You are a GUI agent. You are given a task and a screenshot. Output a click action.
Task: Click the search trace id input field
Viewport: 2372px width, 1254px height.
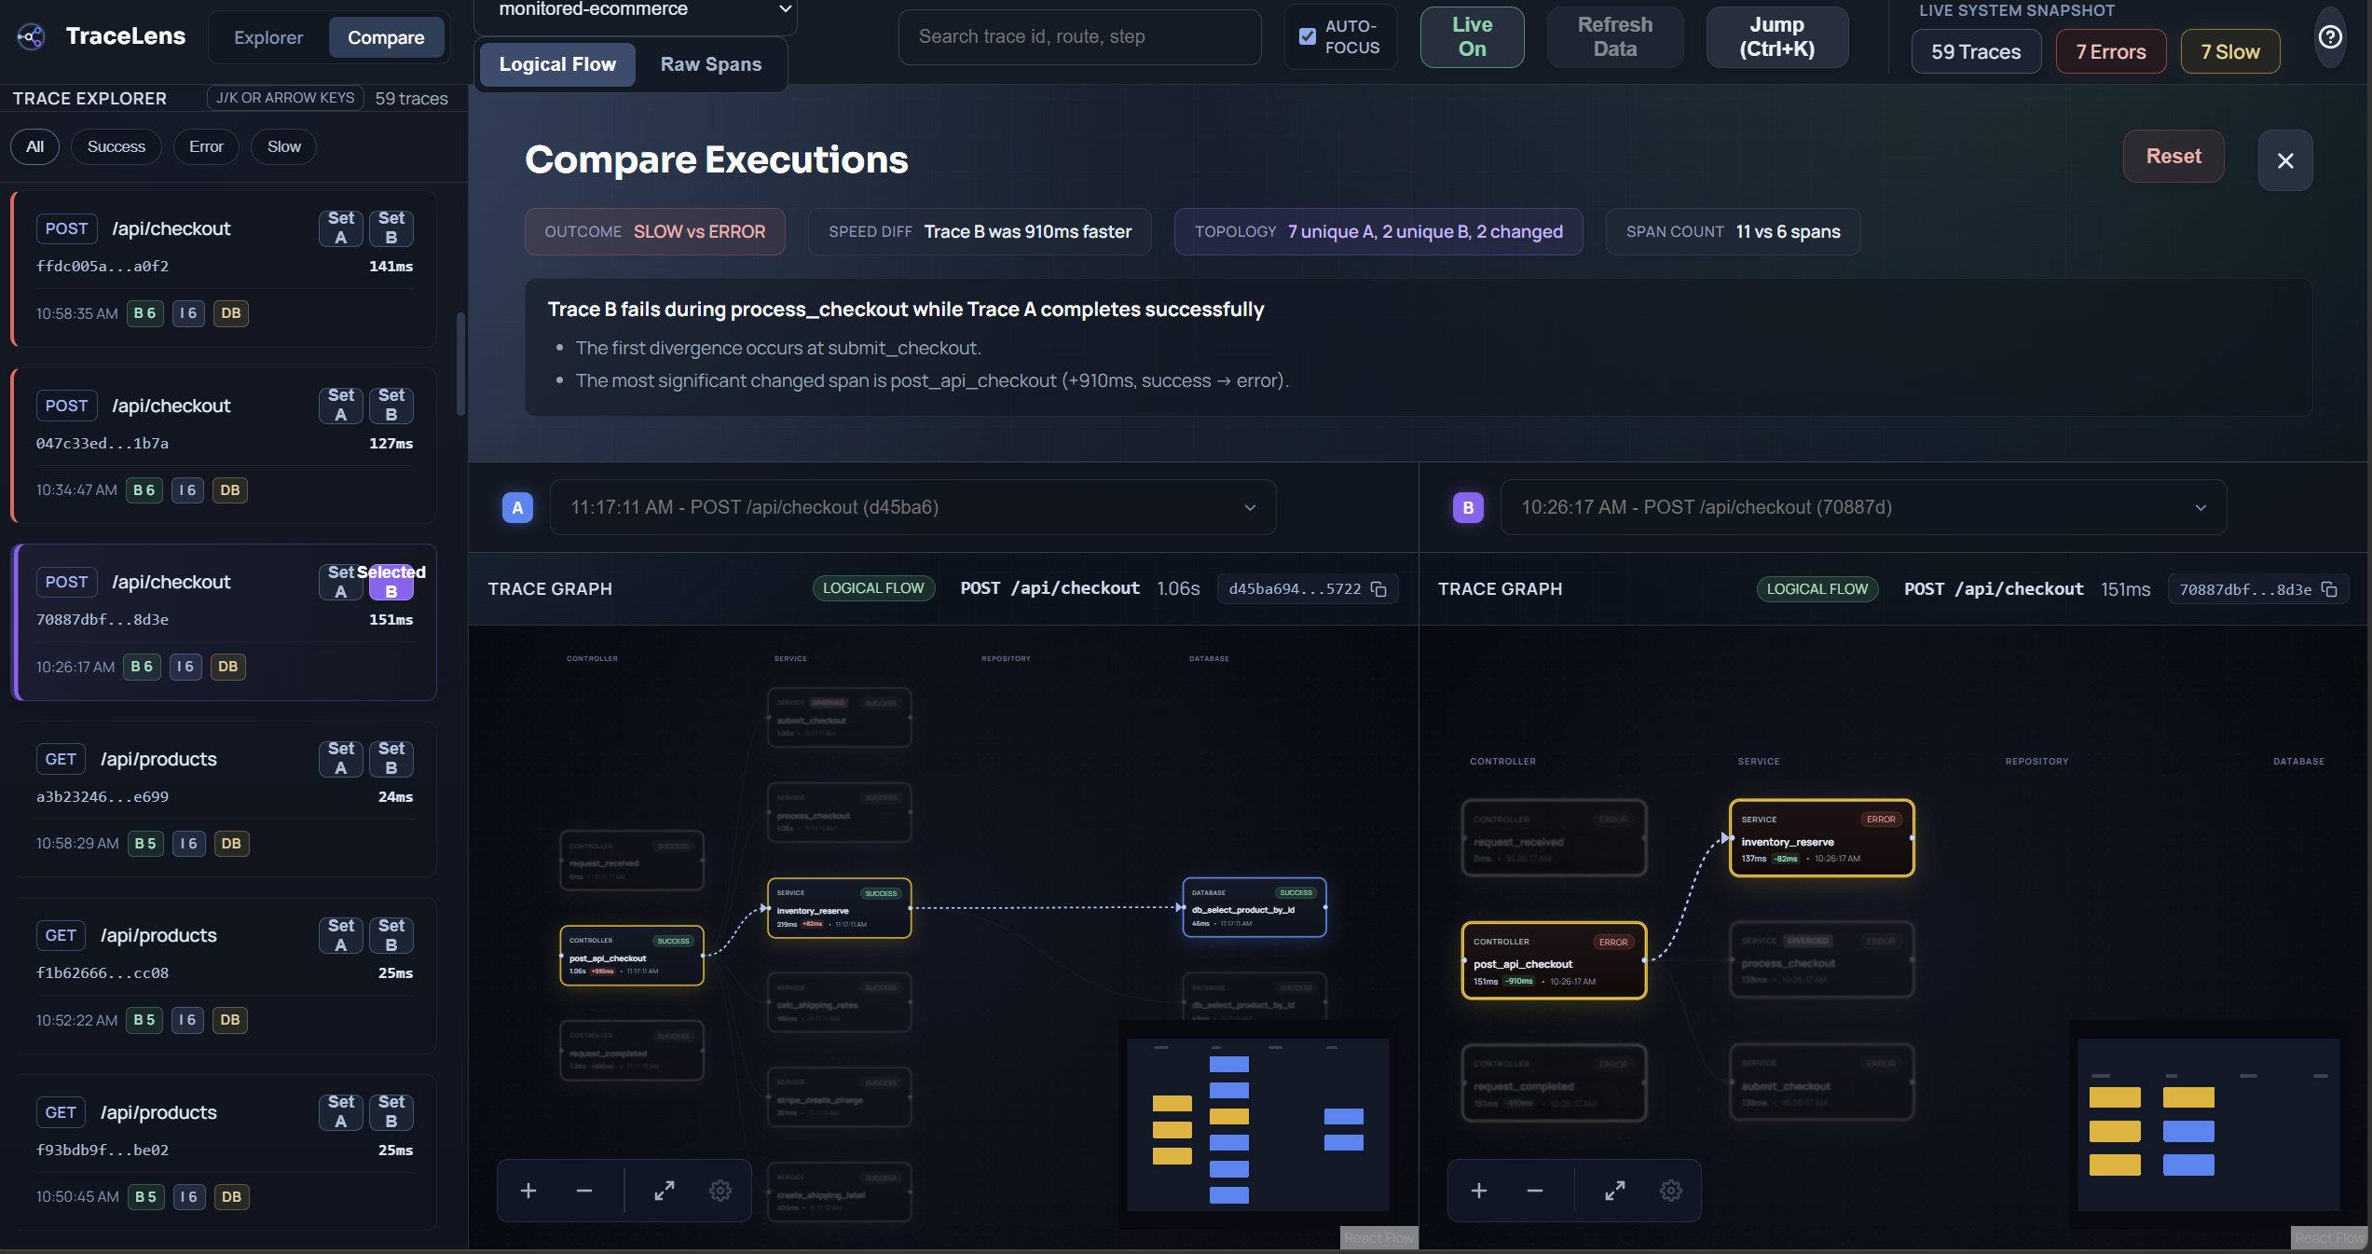tap(1079, 37)
